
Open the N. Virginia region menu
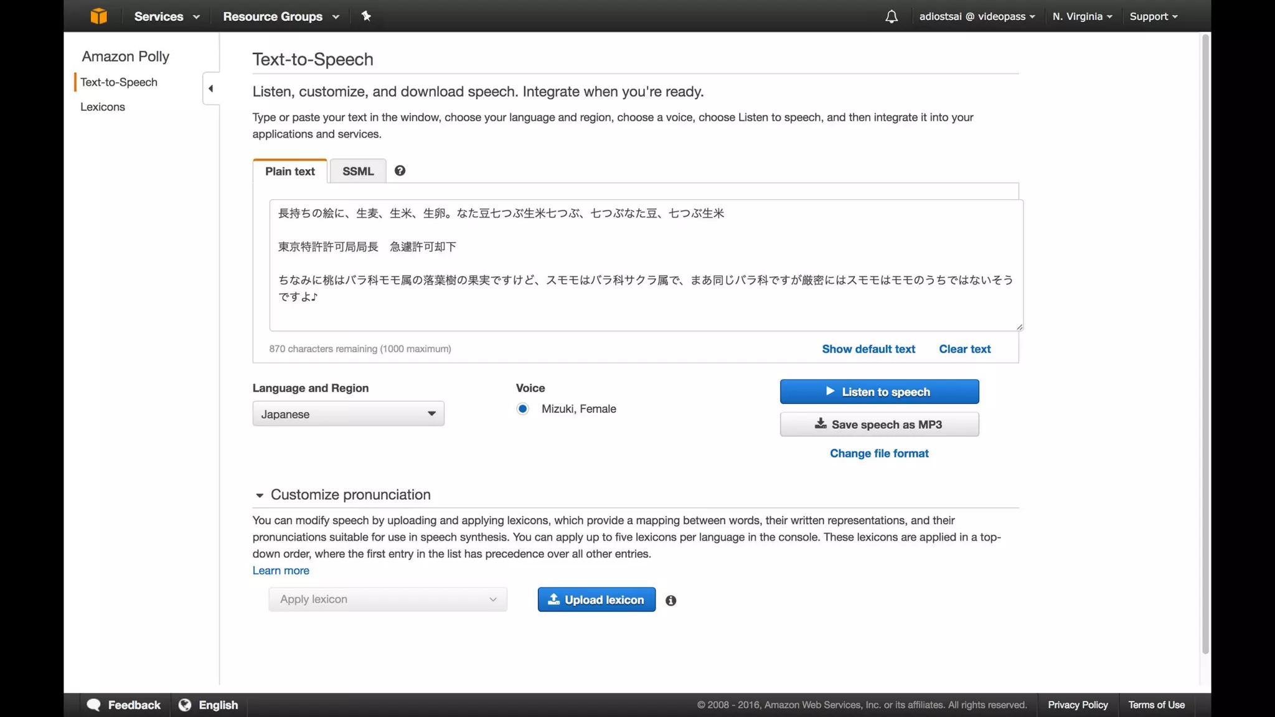(x=1082, y=16)
